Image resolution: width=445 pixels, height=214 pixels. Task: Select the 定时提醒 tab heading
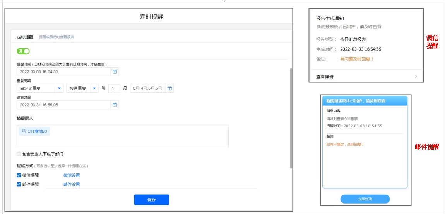tap(25, 37)
